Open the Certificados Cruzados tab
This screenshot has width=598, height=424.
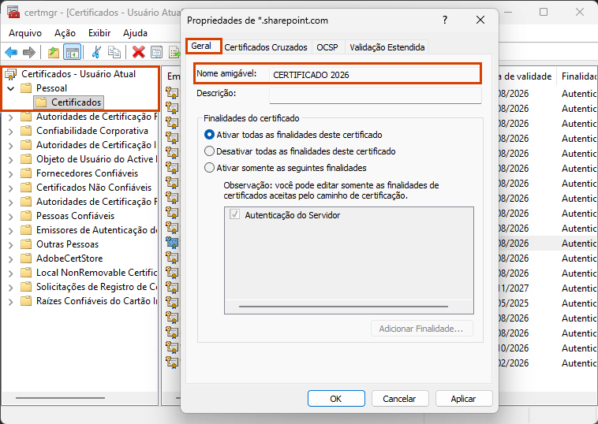(266, 47)
